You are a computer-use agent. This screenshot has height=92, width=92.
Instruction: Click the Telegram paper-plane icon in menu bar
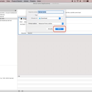pyautogui.click(x=72, y=1)
